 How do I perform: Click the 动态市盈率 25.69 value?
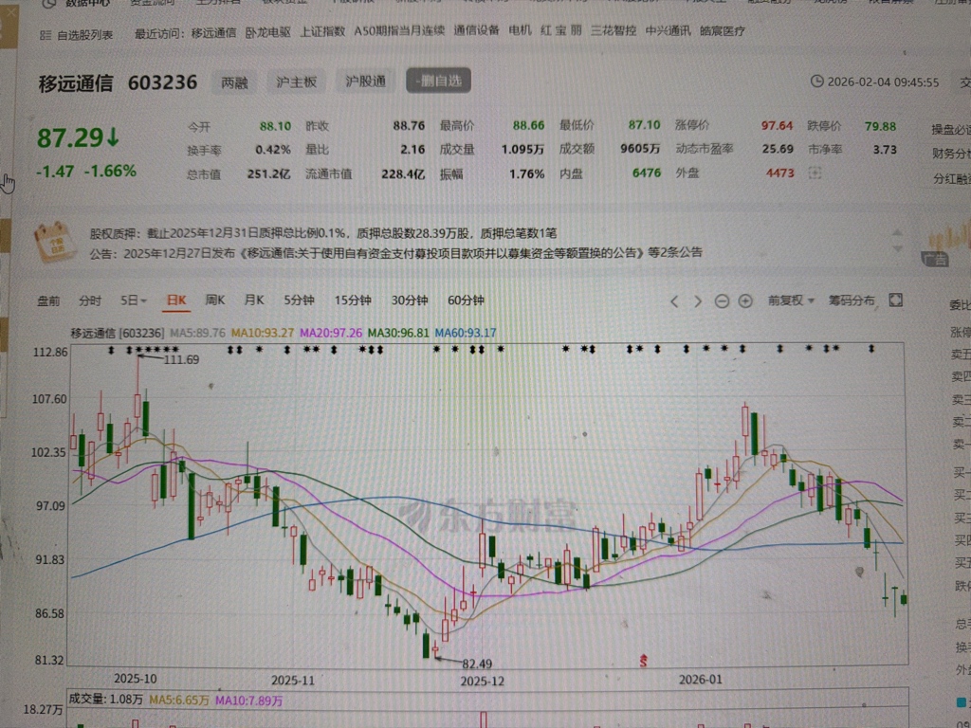(x=779, y=149)
